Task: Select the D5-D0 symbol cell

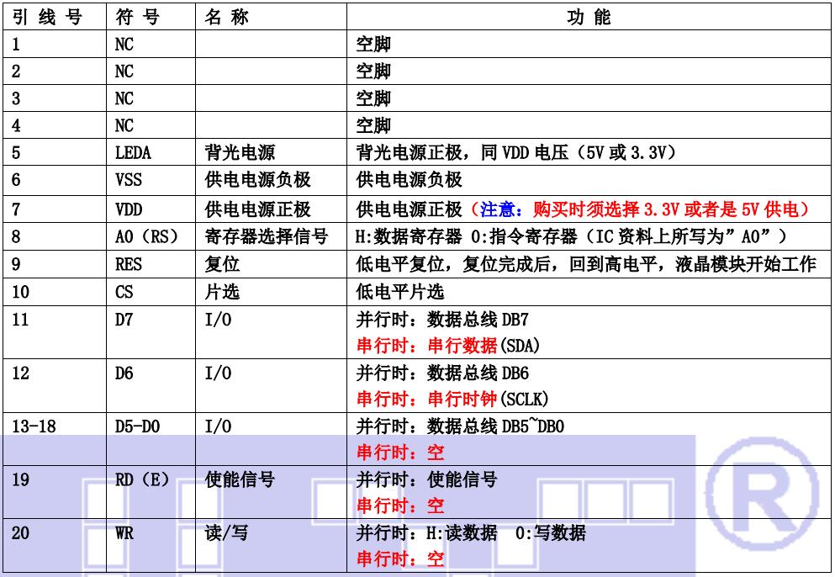Action: point(137,426)
